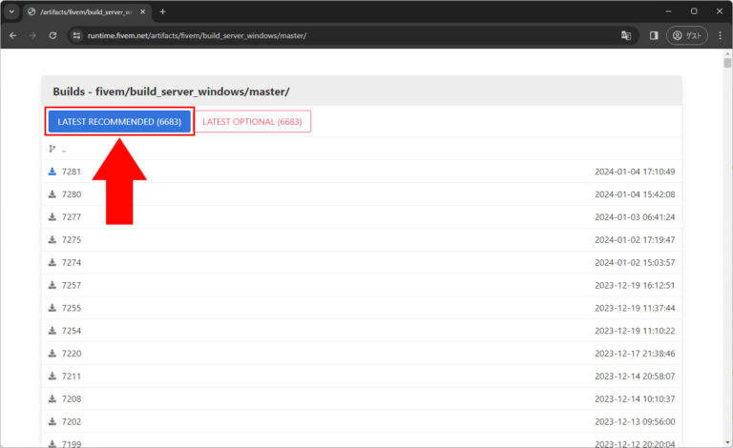Click the download icon beside build 7281
The image size is (733, 448).
pos(52,173)
